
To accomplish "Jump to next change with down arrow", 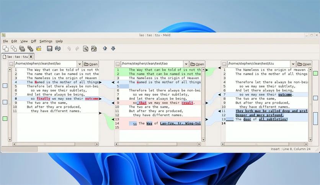I will click(113, 48).
